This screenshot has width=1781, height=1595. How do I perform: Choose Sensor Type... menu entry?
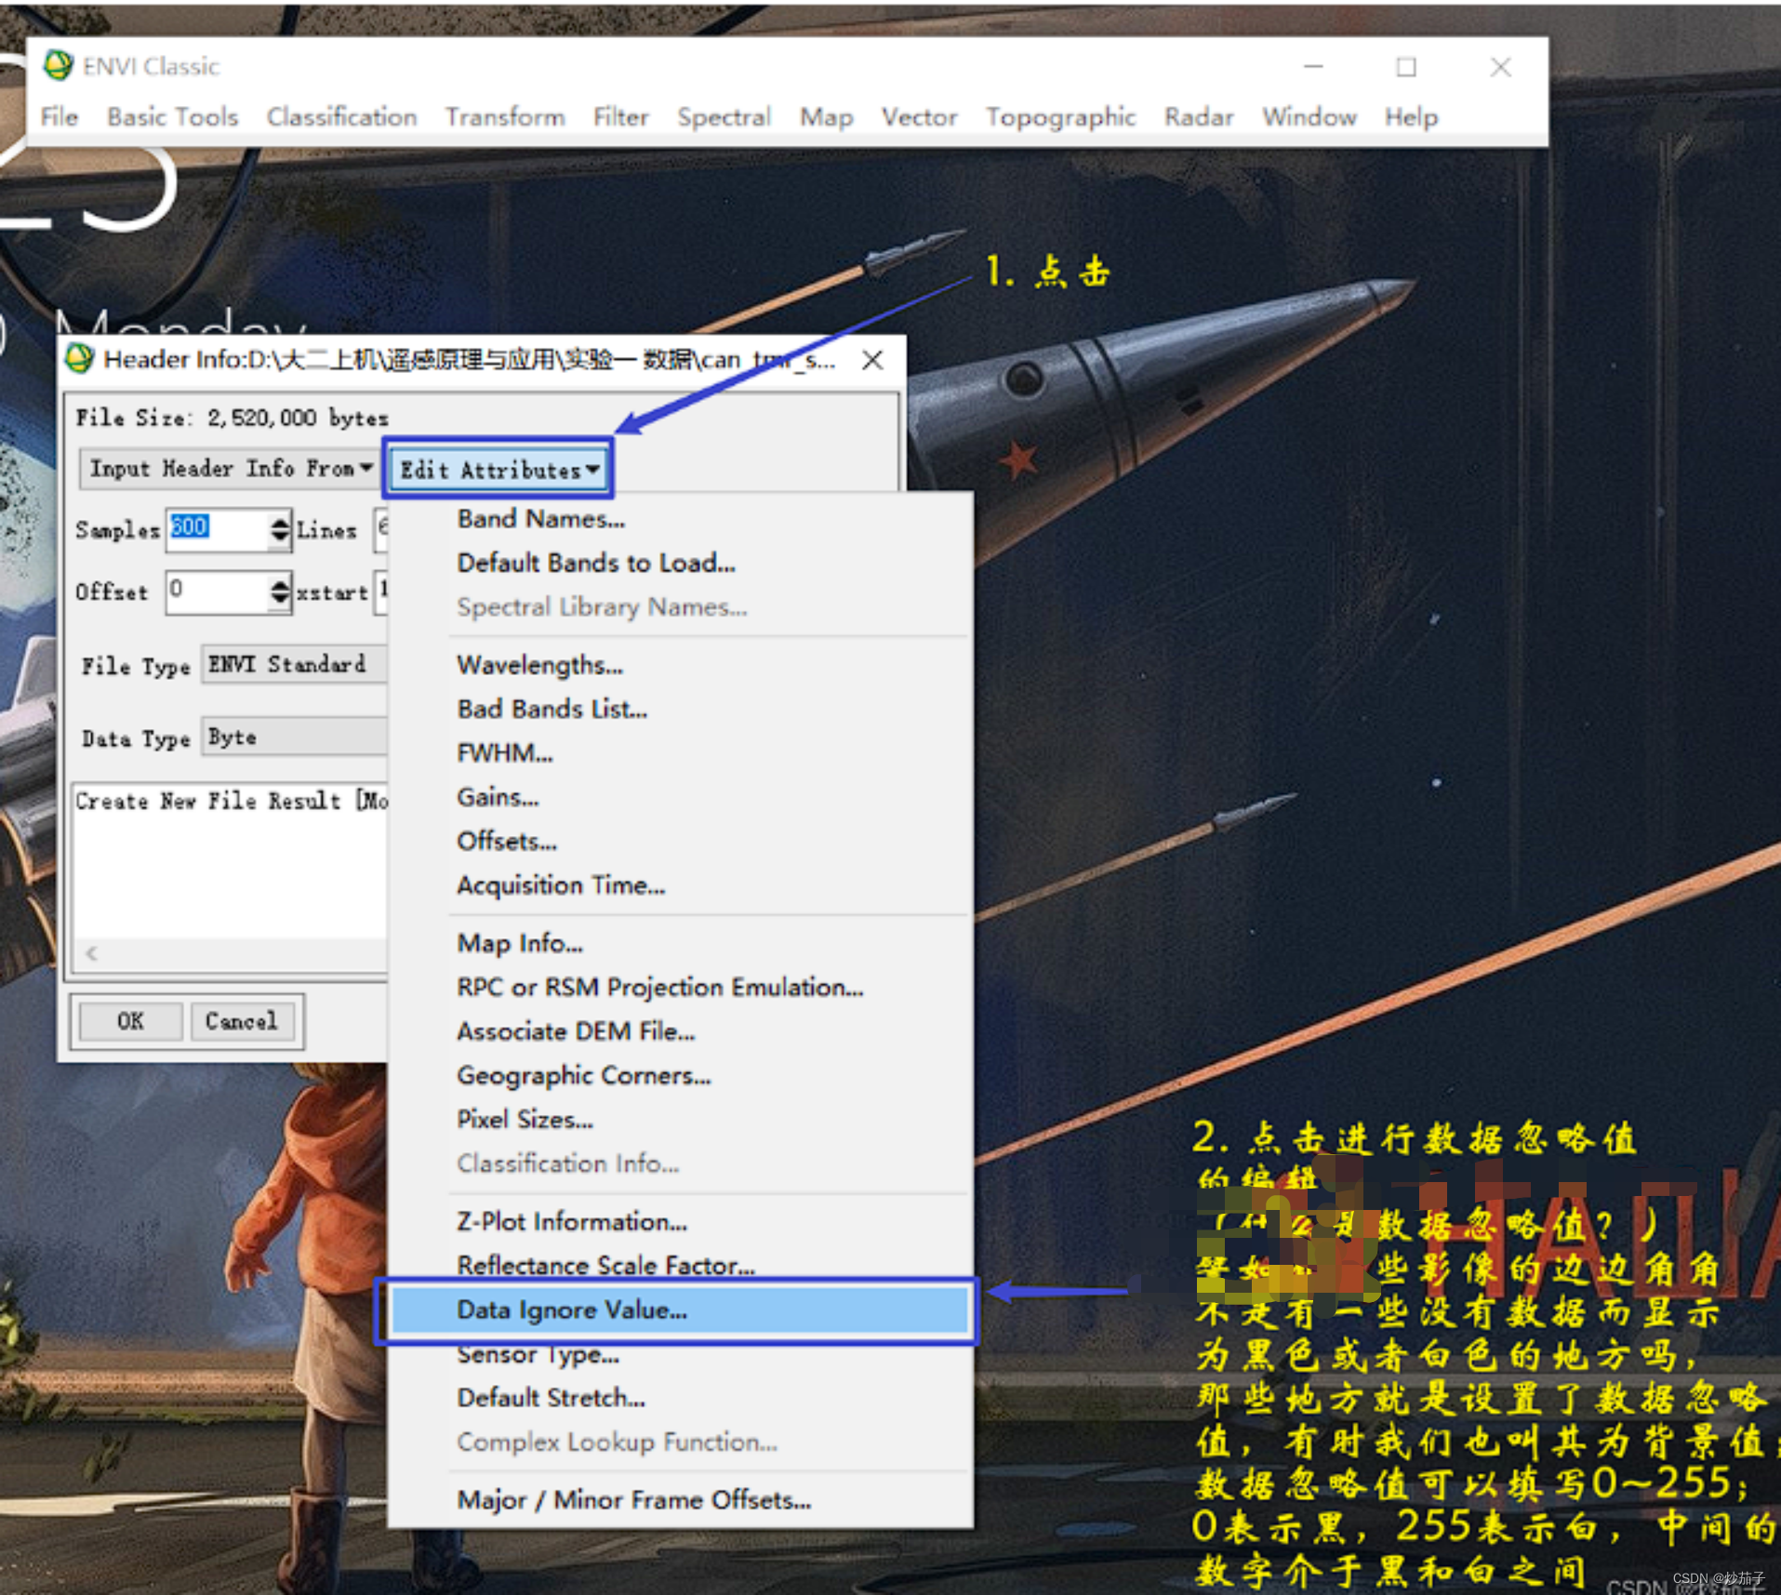[537, 1354]
